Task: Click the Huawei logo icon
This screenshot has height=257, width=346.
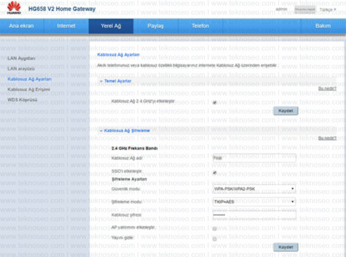Action: (14, 7)
